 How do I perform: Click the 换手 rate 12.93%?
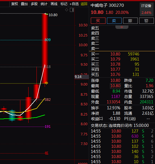coord(113,108)
